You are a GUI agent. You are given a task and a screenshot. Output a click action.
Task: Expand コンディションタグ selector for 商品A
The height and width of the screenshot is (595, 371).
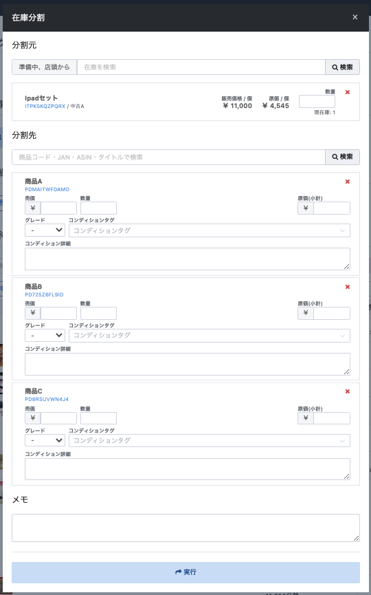coord(210,230)
